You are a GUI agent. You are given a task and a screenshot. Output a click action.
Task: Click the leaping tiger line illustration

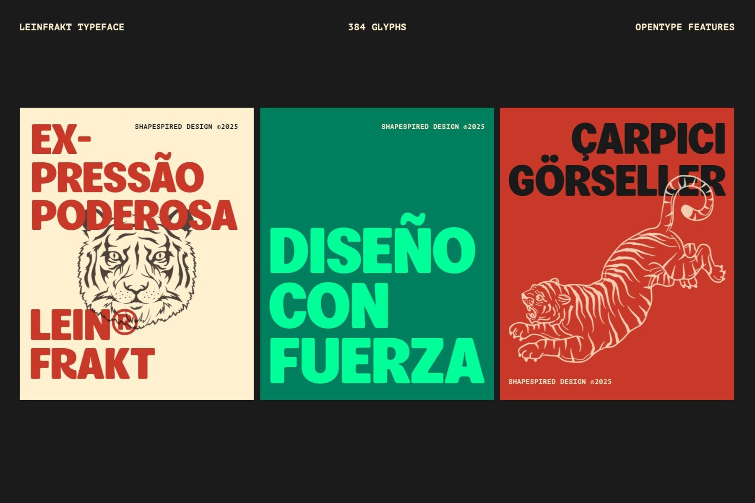tap(617, 268)
